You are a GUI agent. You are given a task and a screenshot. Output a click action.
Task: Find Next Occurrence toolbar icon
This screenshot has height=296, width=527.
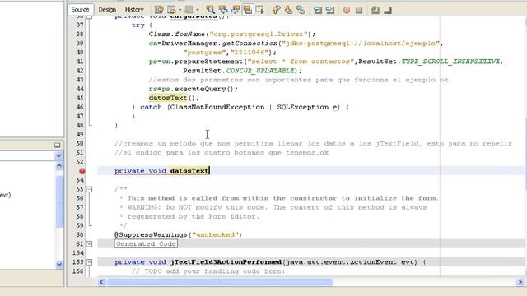(x=236, y=10)
